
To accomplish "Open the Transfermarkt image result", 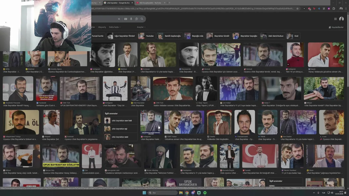I will (x=245, y=122).
